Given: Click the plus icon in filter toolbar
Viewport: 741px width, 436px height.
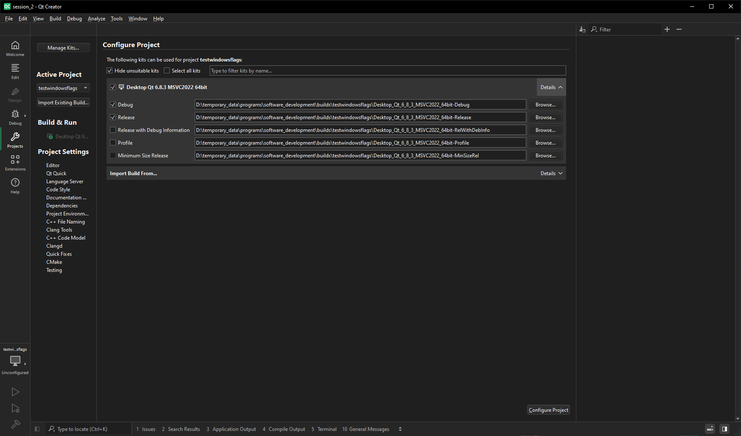Looking at the screenshot, I should [x=667, y=29].
